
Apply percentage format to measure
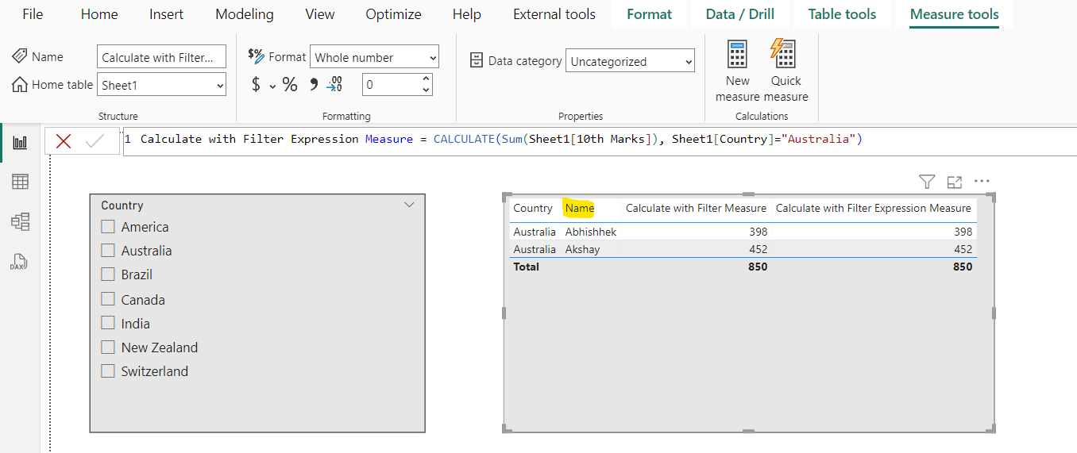(290, 85)
